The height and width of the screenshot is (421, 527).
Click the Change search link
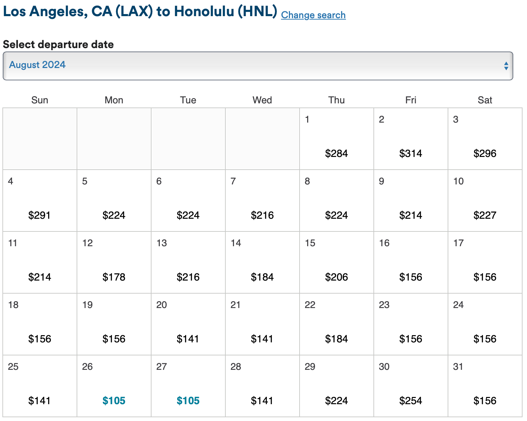click(x=313, y=15)
